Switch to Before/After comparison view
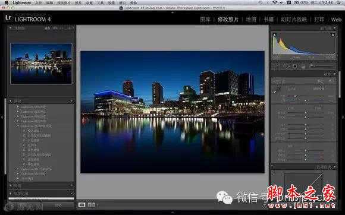 (x=92, y=205)
